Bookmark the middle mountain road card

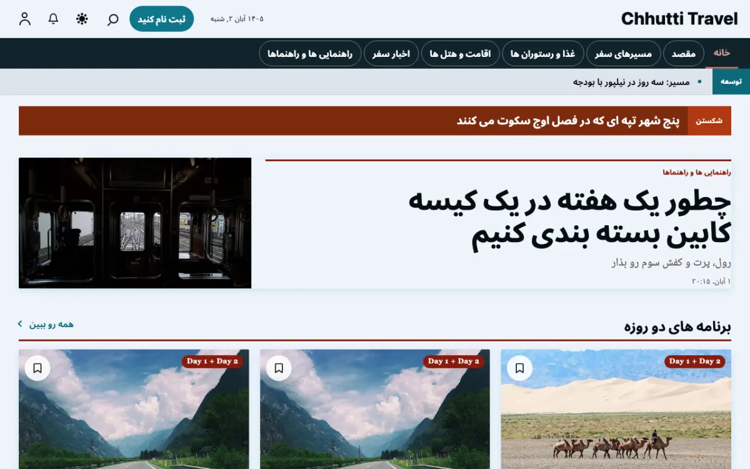pyautogui.click(x=279, y=368)
